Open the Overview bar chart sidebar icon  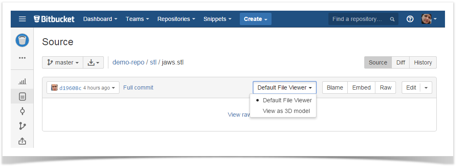tap(22, 82)
